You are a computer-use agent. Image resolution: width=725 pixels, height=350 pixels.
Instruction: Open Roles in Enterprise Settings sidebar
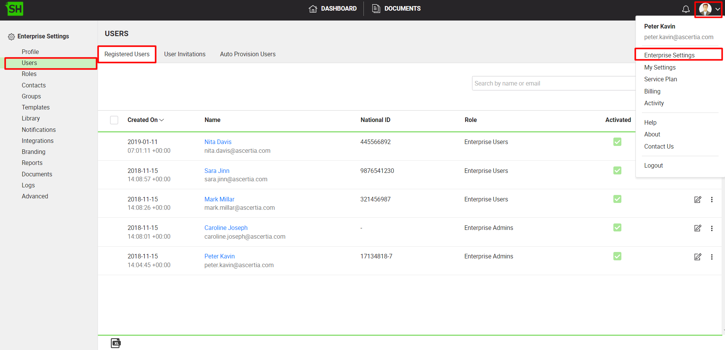(29, 74)
